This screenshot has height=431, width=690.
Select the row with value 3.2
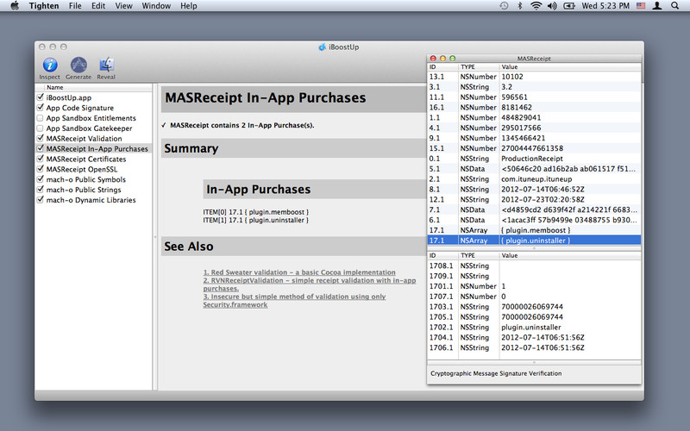tap(534, 87)
